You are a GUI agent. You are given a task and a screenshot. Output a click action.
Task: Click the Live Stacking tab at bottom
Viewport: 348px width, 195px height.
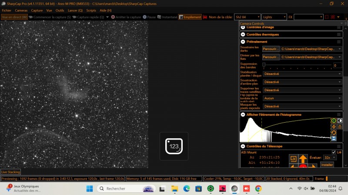click(10, 172)
